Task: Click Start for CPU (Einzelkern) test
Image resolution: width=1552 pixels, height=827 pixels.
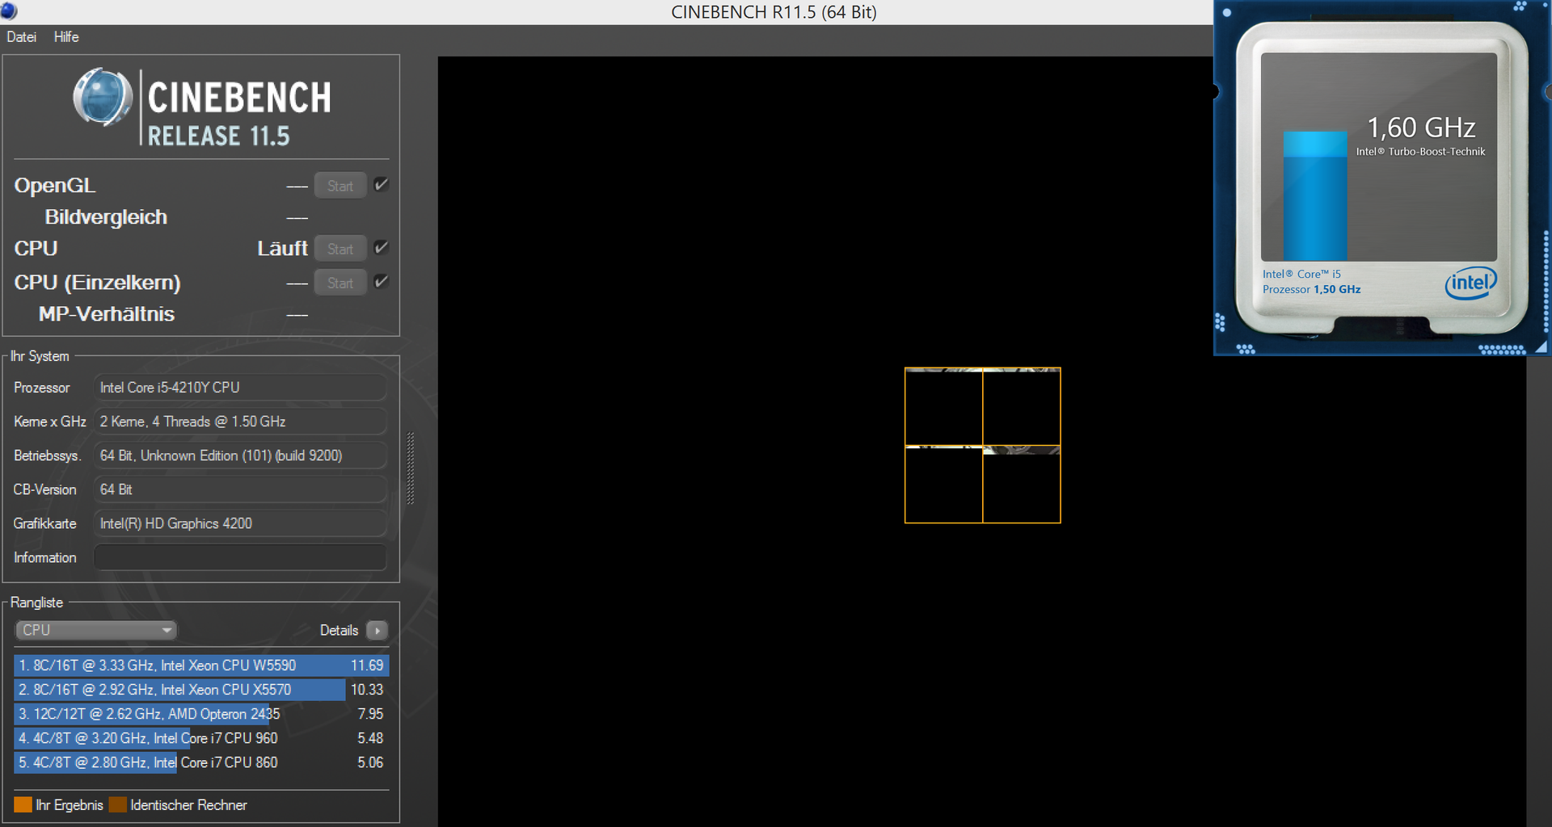Action: point(340,283)
